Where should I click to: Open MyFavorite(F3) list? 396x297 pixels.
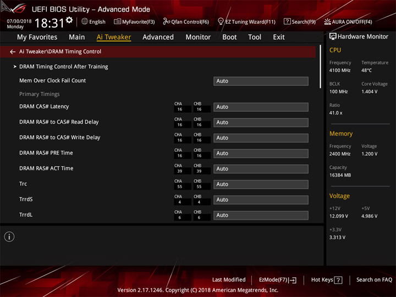click(134, 21)
